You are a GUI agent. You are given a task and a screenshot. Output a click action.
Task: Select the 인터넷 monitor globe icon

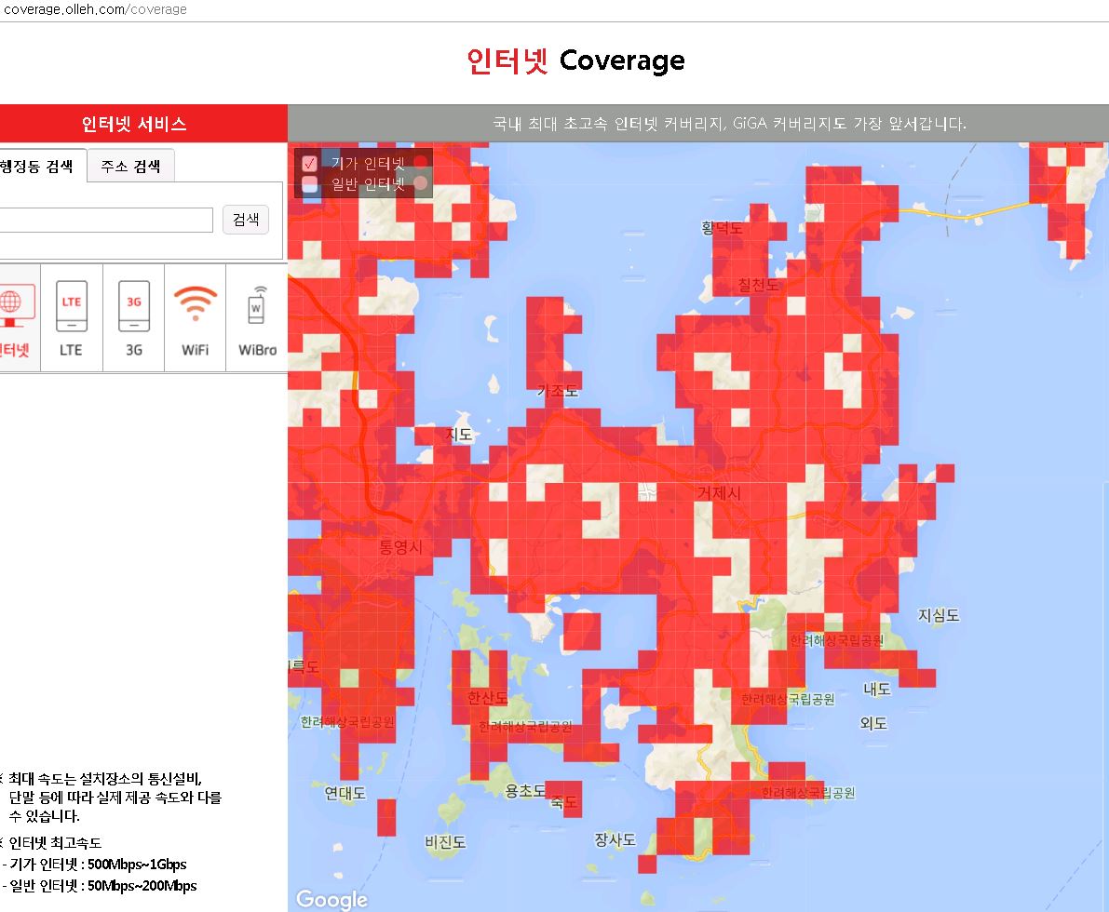tap(13, 316)
